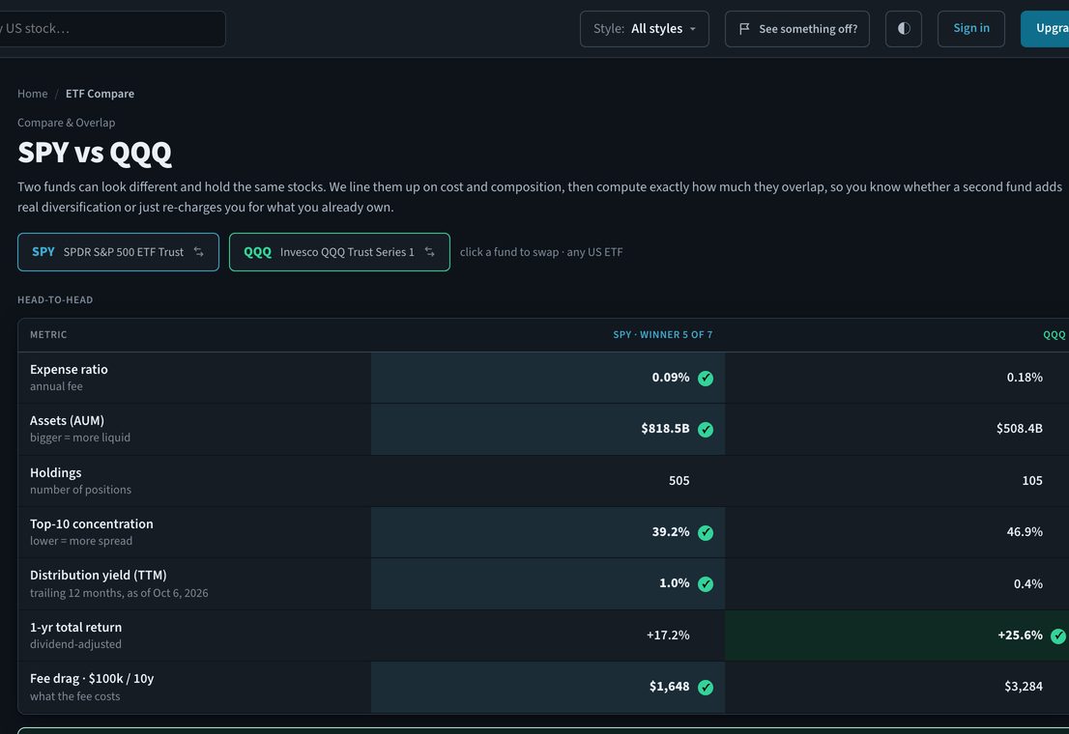Click the SPY return value +17.2%

click(x=668, y=635)
